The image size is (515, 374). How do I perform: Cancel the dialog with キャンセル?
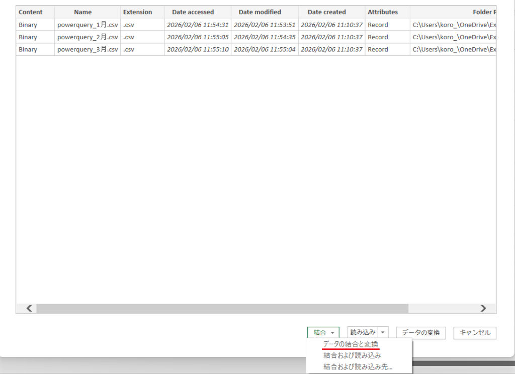click(x=474, y=333)
